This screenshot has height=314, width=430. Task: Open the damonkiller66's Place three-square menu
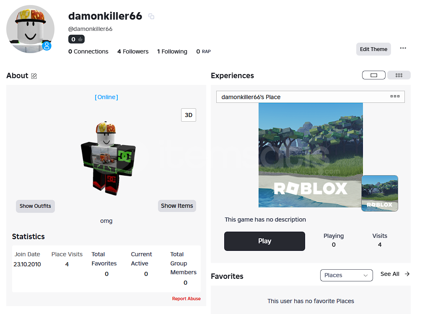[395, 96]
